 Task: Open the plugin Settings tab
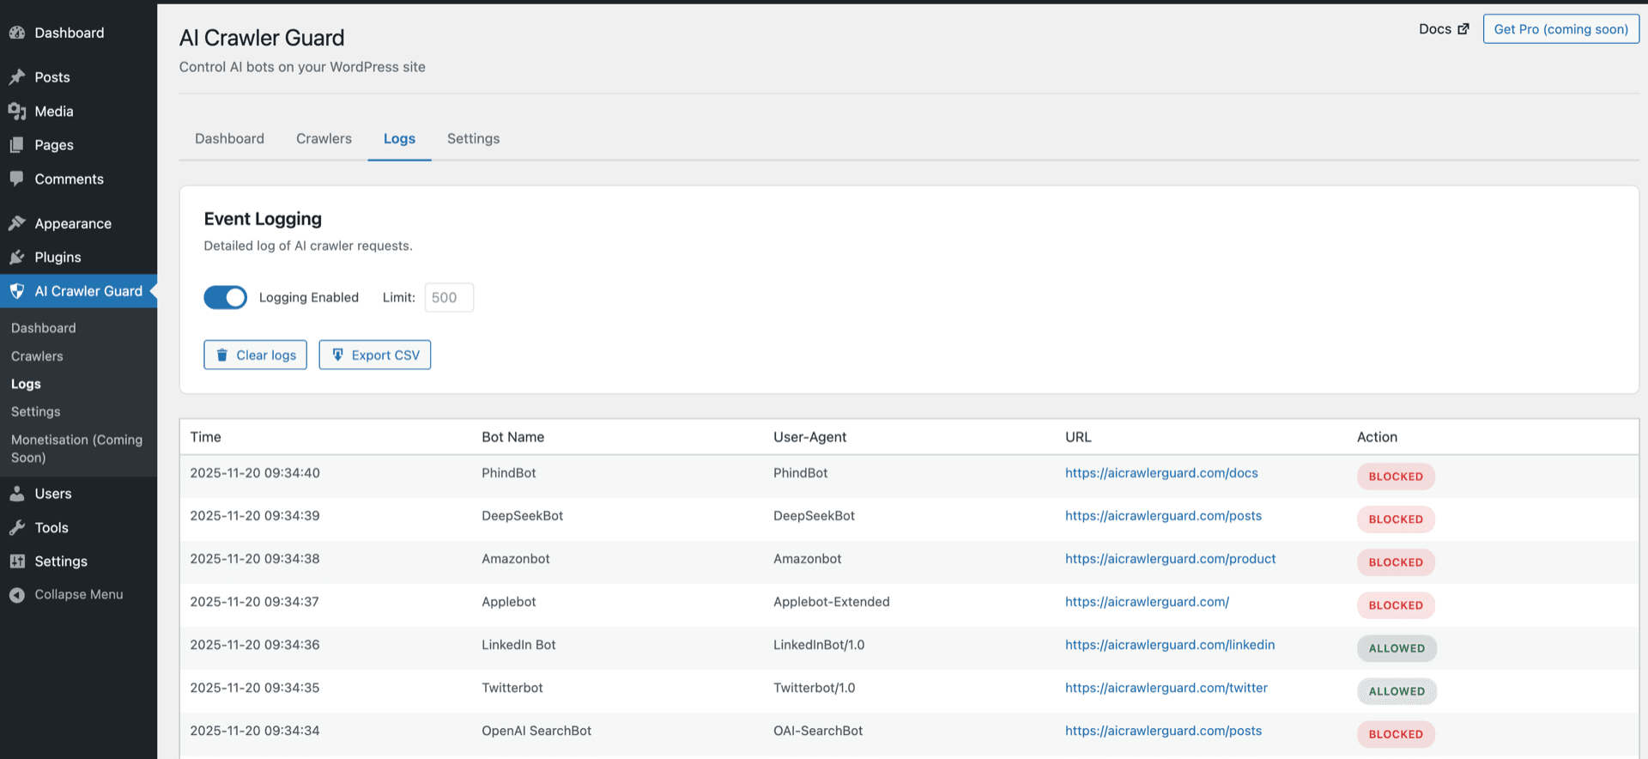pyautogui.click(x=473, y=138)
